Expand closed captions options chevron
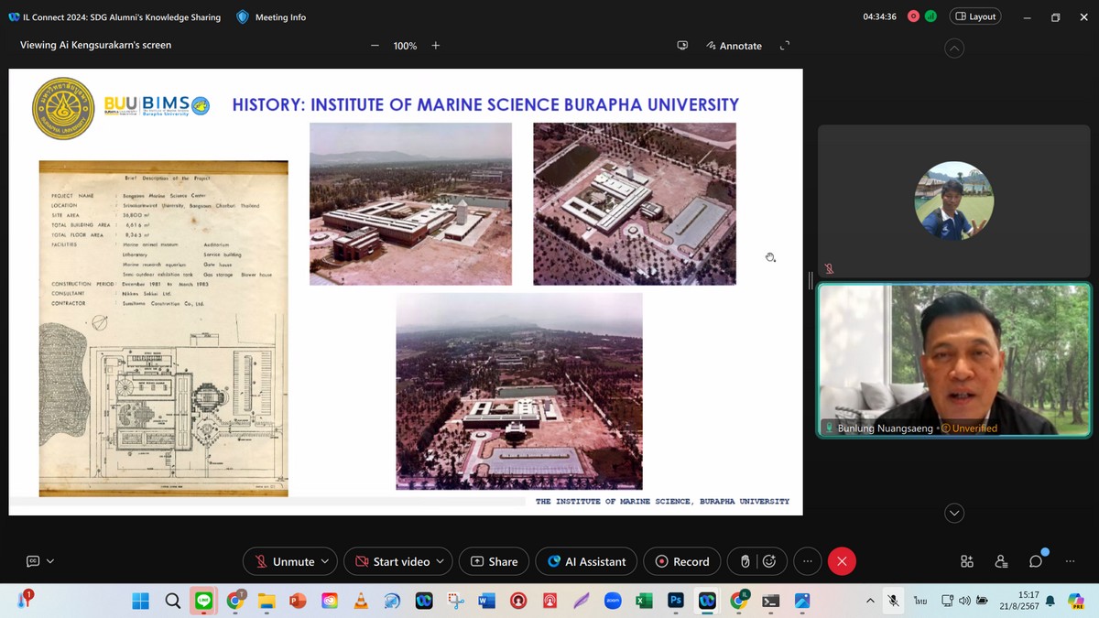This screenshot has height=618, width=1099. 50,561
